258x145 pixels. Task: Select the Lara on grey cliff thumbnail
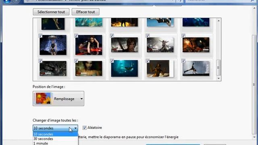(160, 45)
